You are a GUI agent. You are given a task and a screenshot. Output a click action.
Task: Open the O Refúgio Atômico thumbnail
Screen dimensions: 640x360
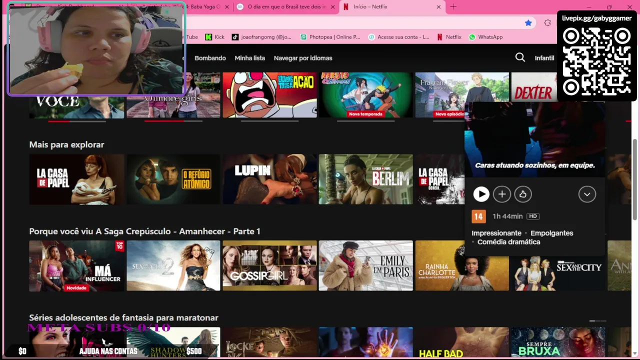(173, 179)
